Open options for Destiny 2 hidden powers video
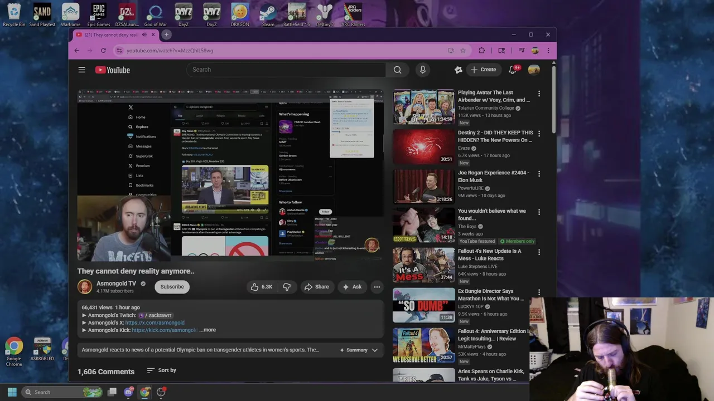 (x=539, y=134)
